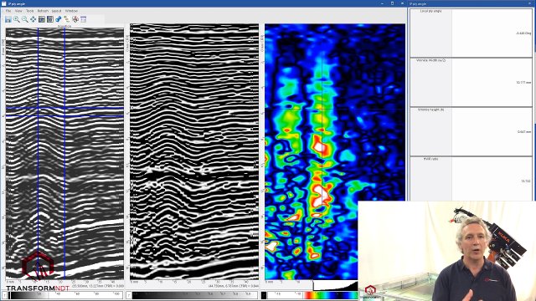Click the Local ply angle readout panel
This screenshot has height=301, width=536.
[471, 33]
